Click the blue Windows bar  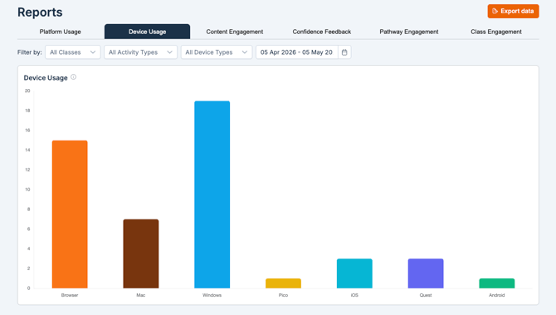pyautogui.click(x=212, y=194)
